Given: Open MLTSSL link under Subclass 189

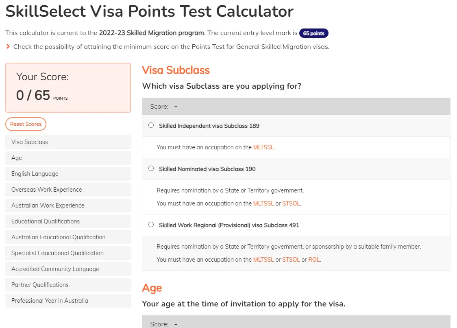Looking at the screenshot, I should [x=263, y=147].
